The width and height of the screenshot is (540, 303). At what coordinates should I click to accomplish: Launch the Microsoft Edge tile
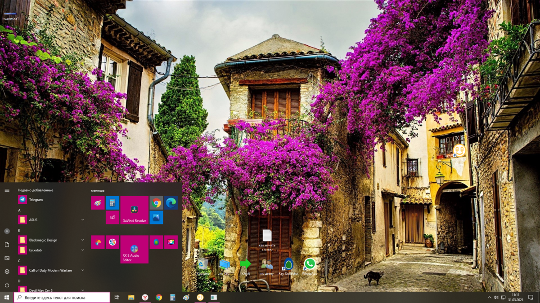pos(171,203)
